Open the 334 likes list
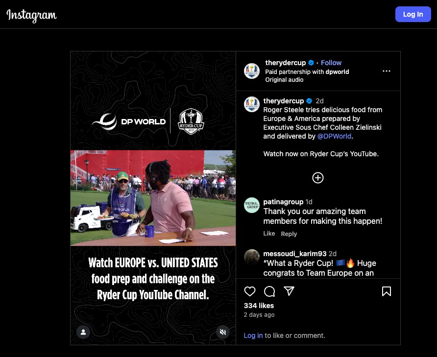 tap(259, 306)
